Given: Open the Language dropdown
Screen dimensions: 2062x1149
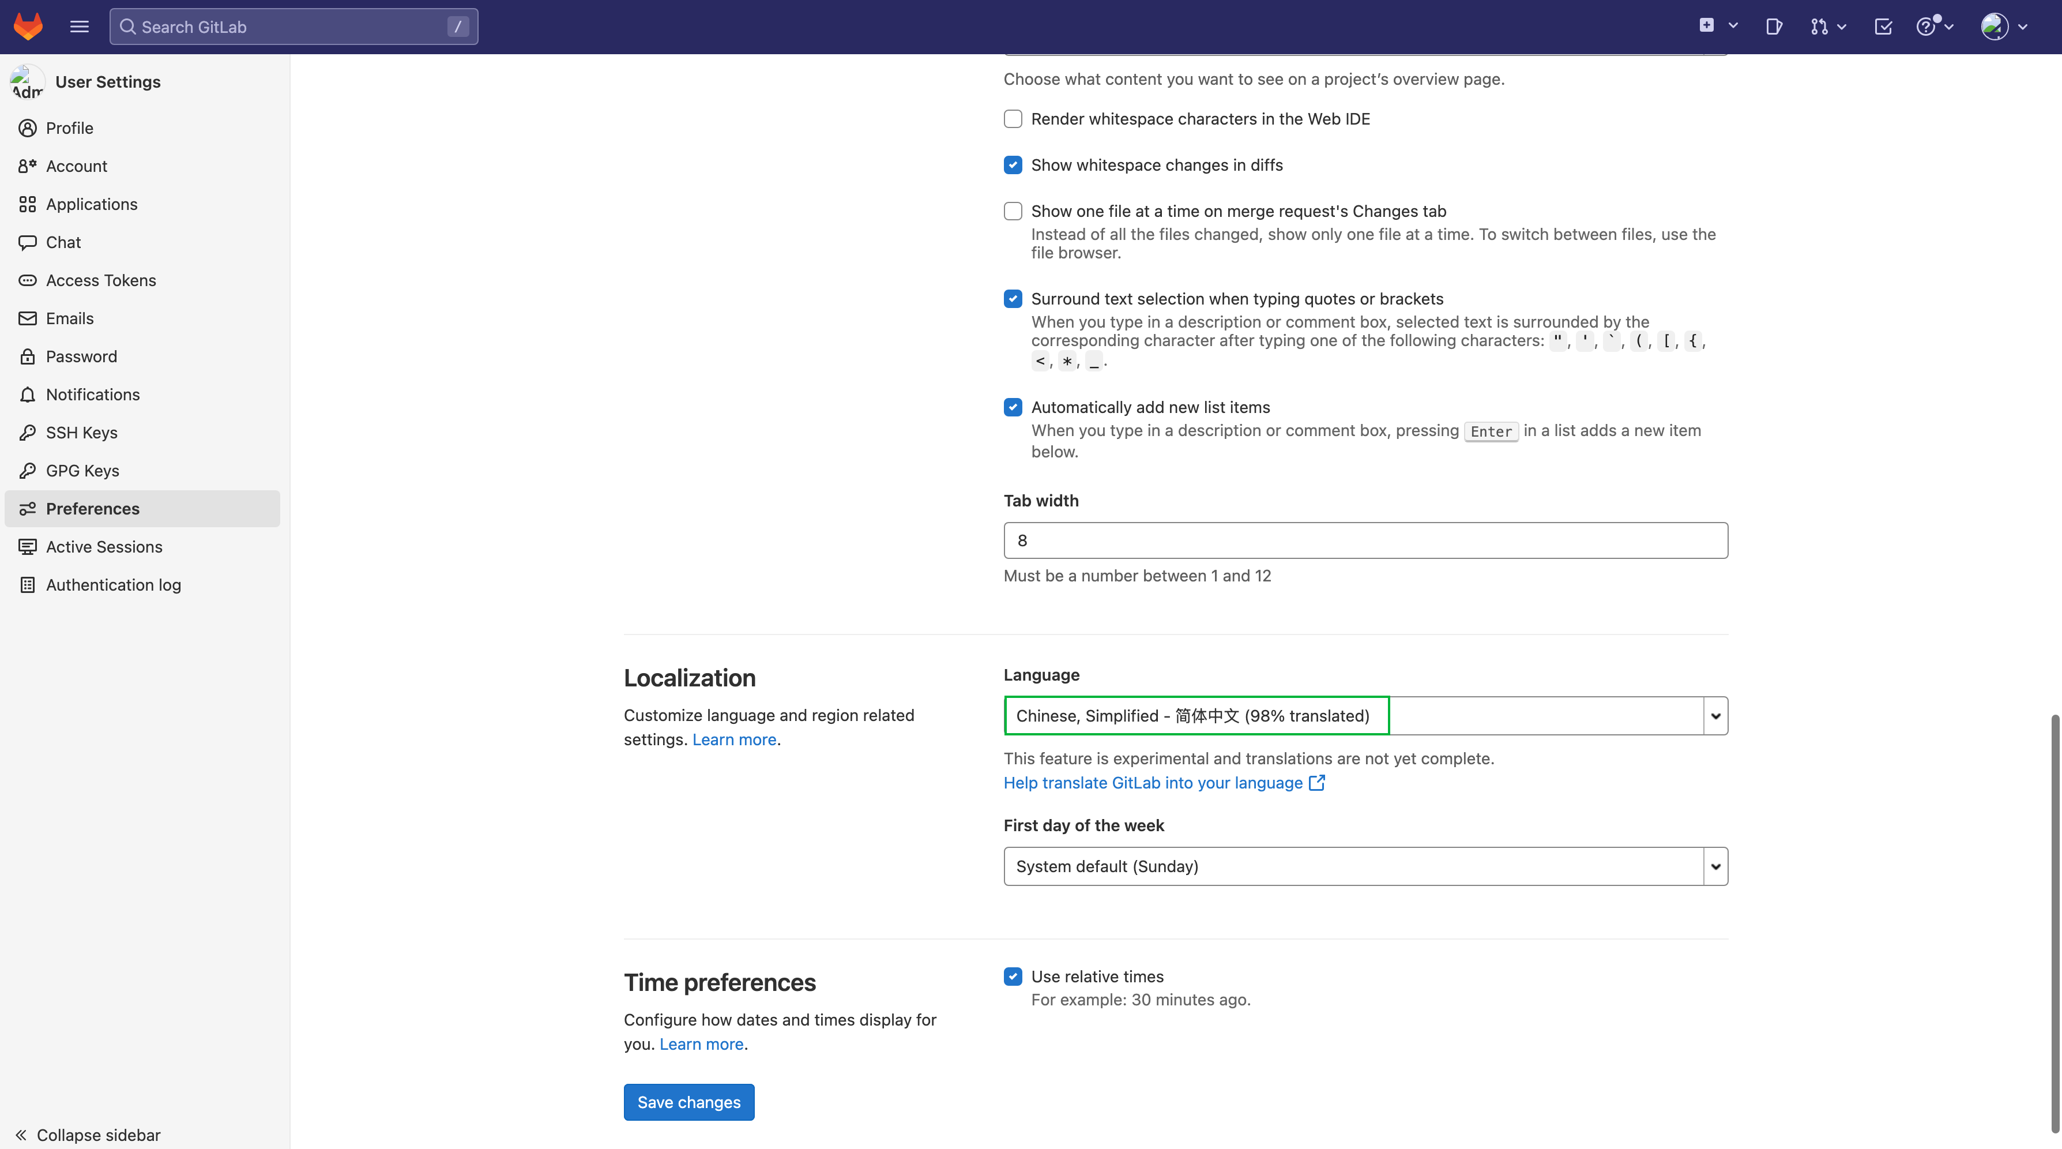Looking at the screenshot, I should coord(1365,716).
